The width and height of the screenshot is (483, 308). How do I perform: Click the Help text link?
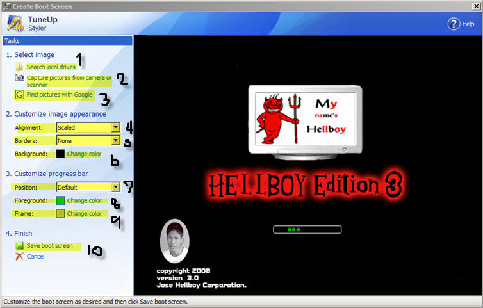(468, 24)
